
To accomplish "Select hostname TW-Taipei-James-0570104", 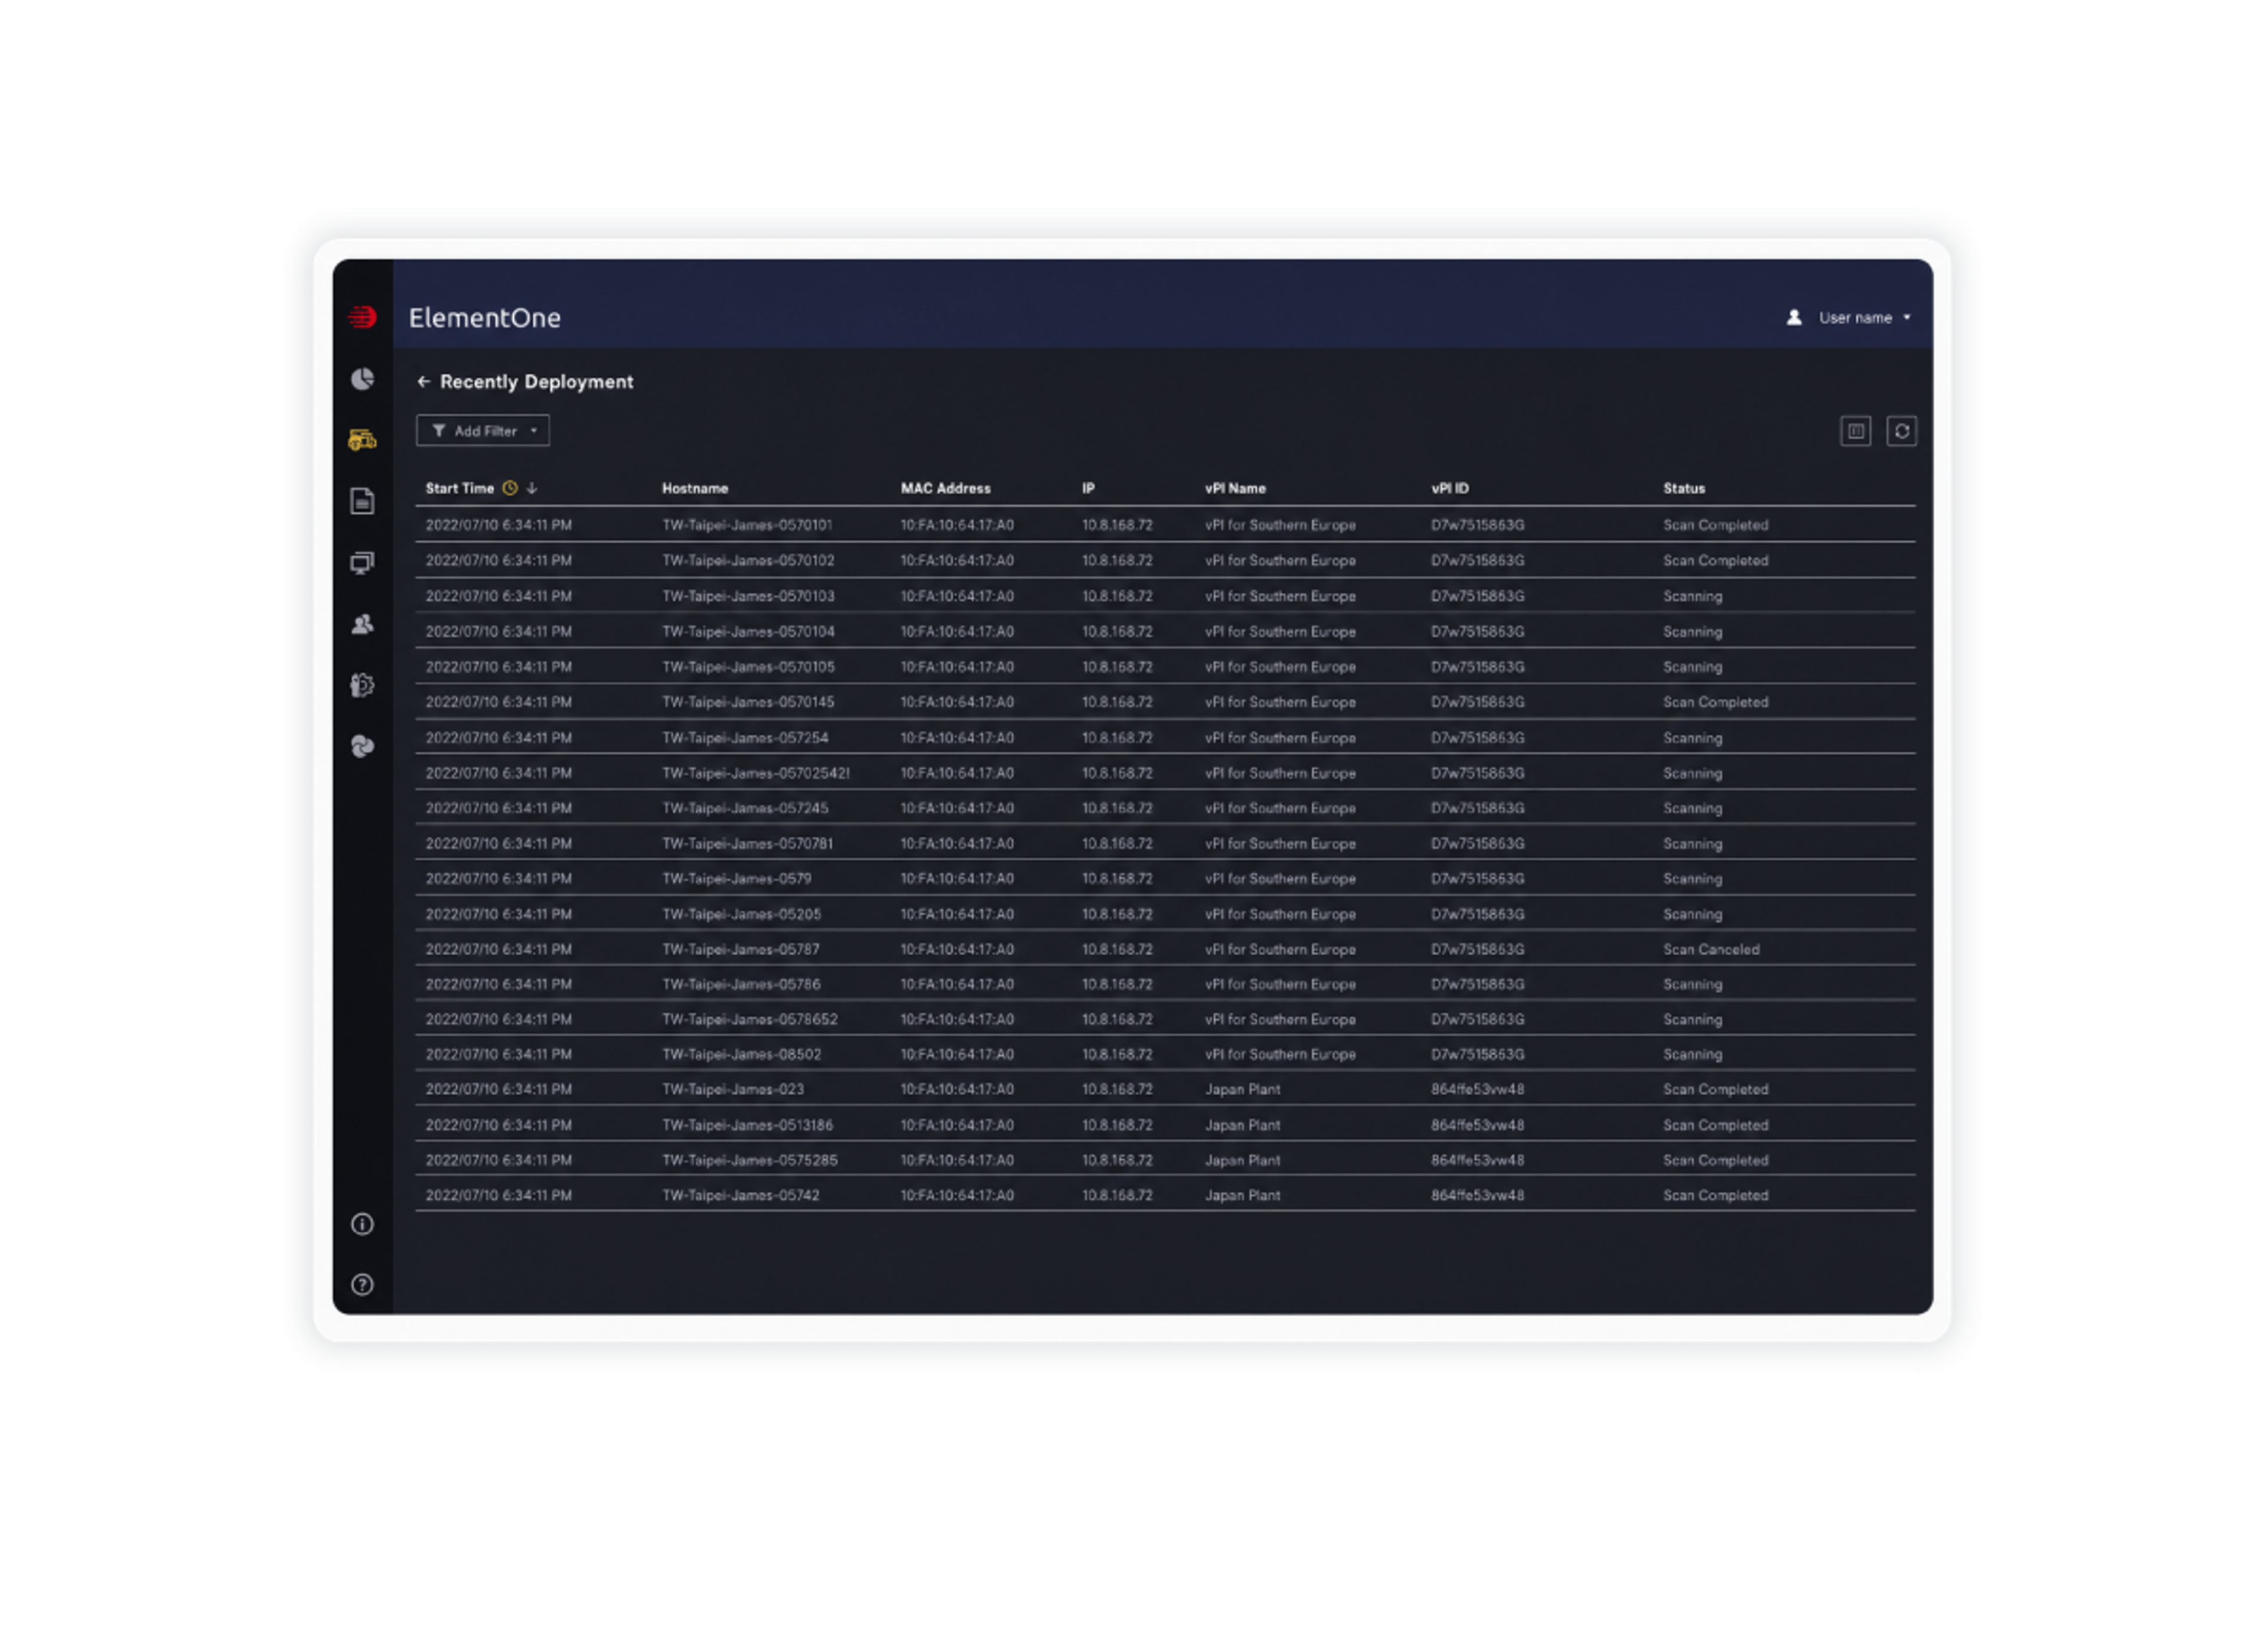I will (748, 631).
